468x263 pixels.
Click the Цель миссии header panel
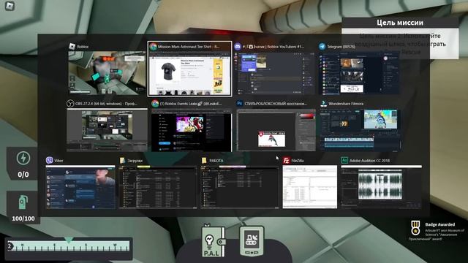[400, 23]
